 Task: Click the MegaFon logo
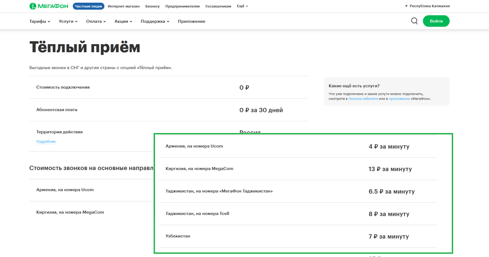coord(49,6)
